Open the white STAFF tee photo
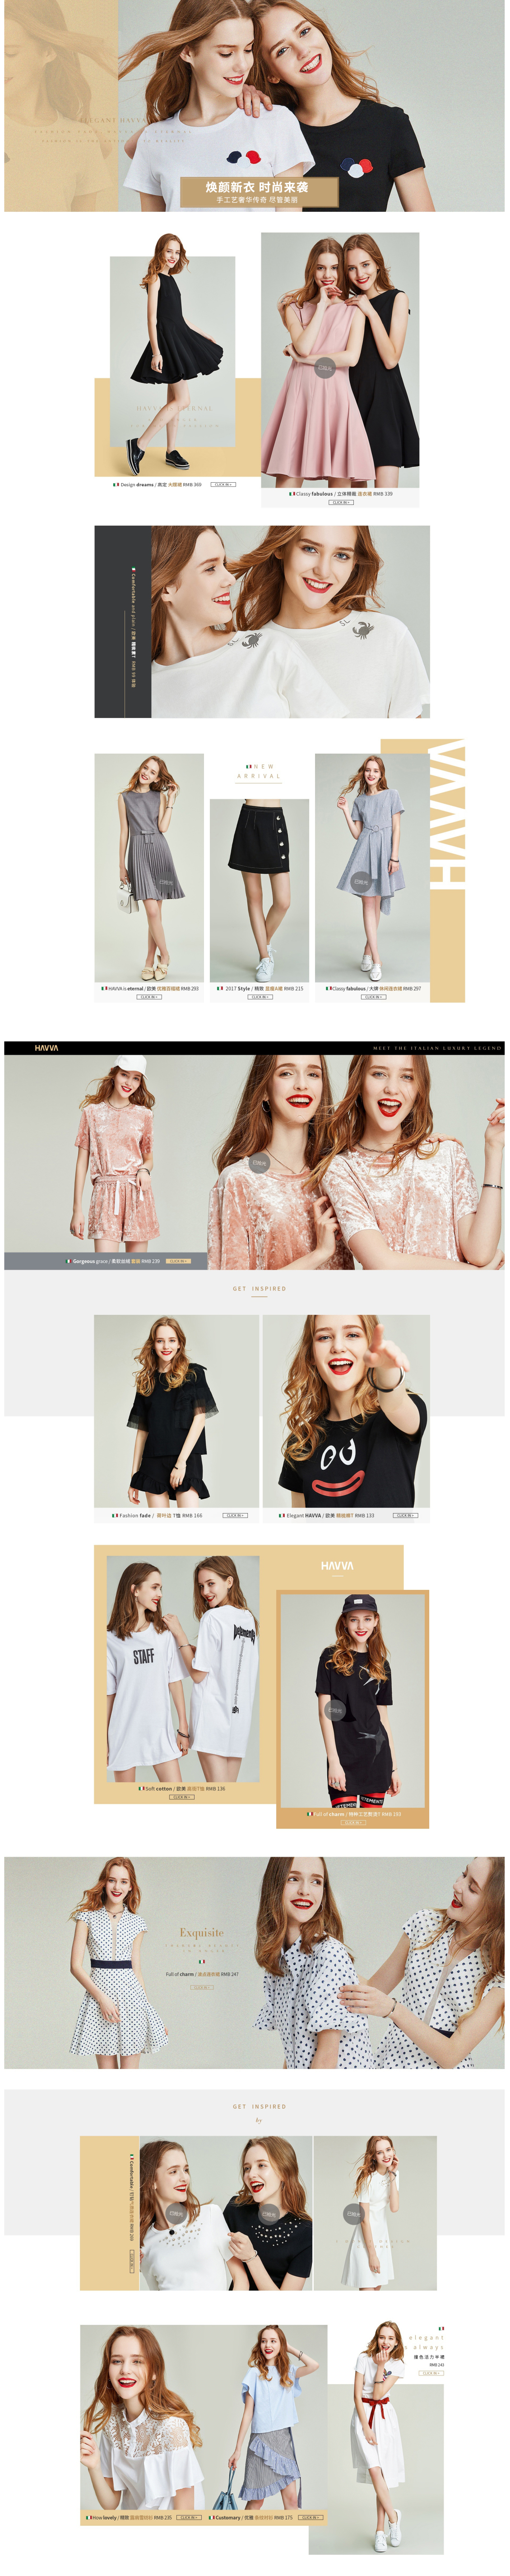This screenshot has width=510, height=2576. [x=183, y=1669]
